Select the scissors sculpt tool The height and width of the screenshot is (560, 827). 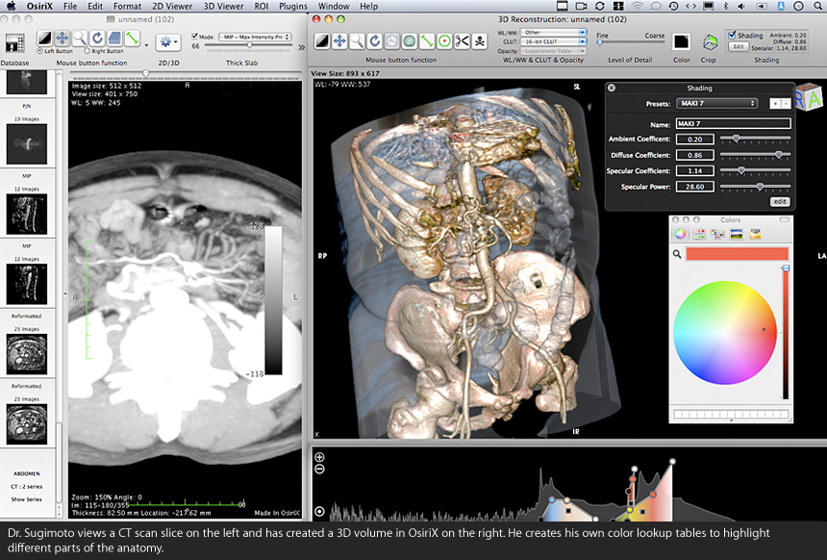tap(462, 41)
